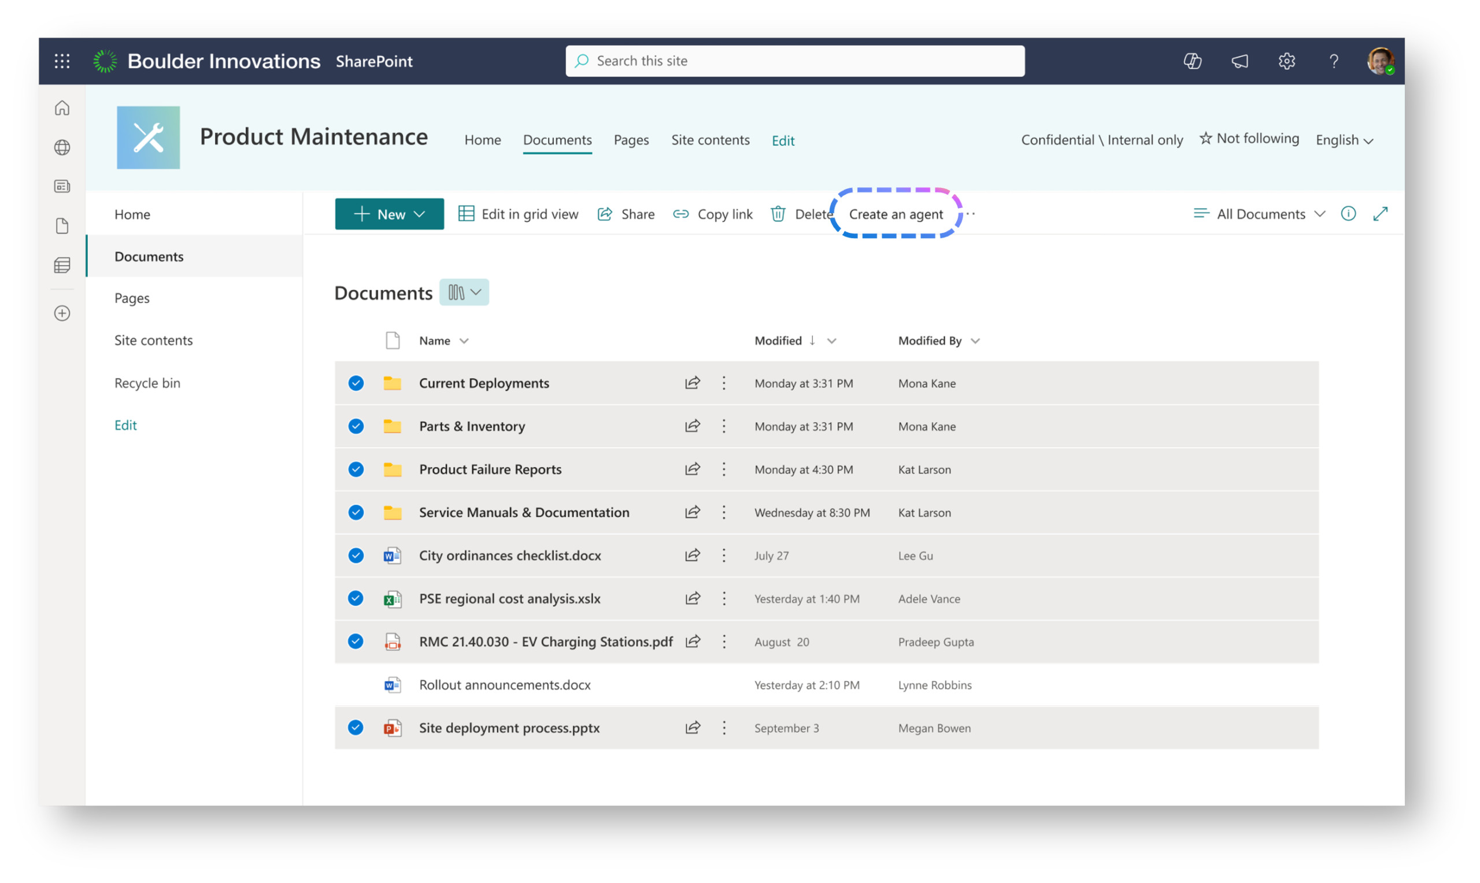Expand the New button dropdown

[x=420, y=214]
